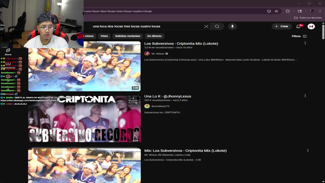Click the first result's hashtag description line
This screenshot has width=325, height=183.
221,60
